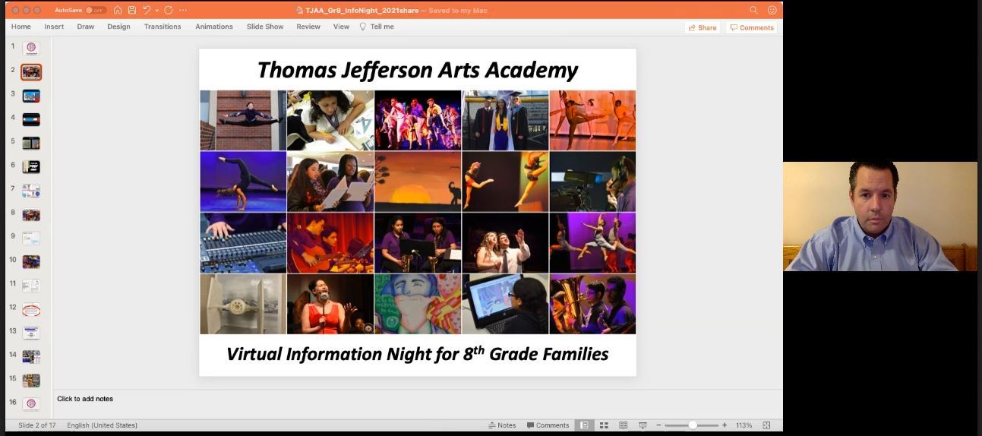Screen dimensions: 982x436
Task: Save the presentation with the disk icon
Action: [x=132, y=10]
